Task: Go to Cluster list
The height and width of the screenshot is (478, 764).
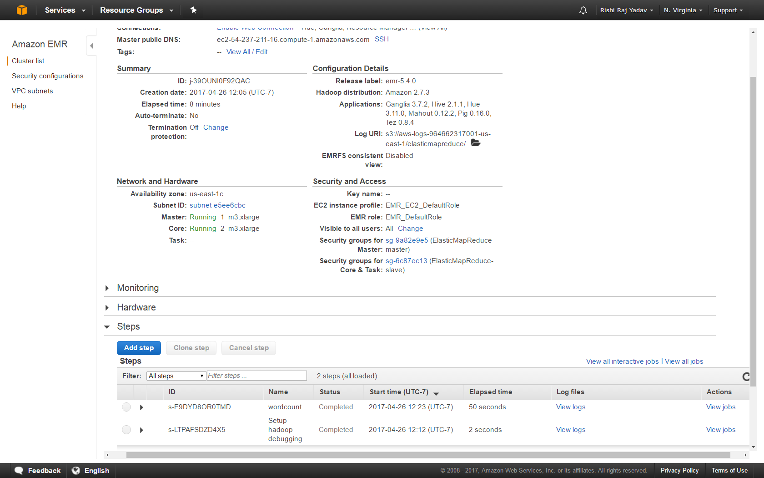Action: point(28,61)
